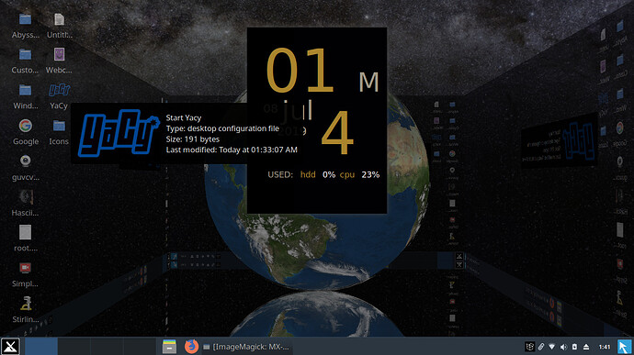634x355 pixels.
Task: Click the 'Last modified' tooltip line
Action: click(232, 150)
